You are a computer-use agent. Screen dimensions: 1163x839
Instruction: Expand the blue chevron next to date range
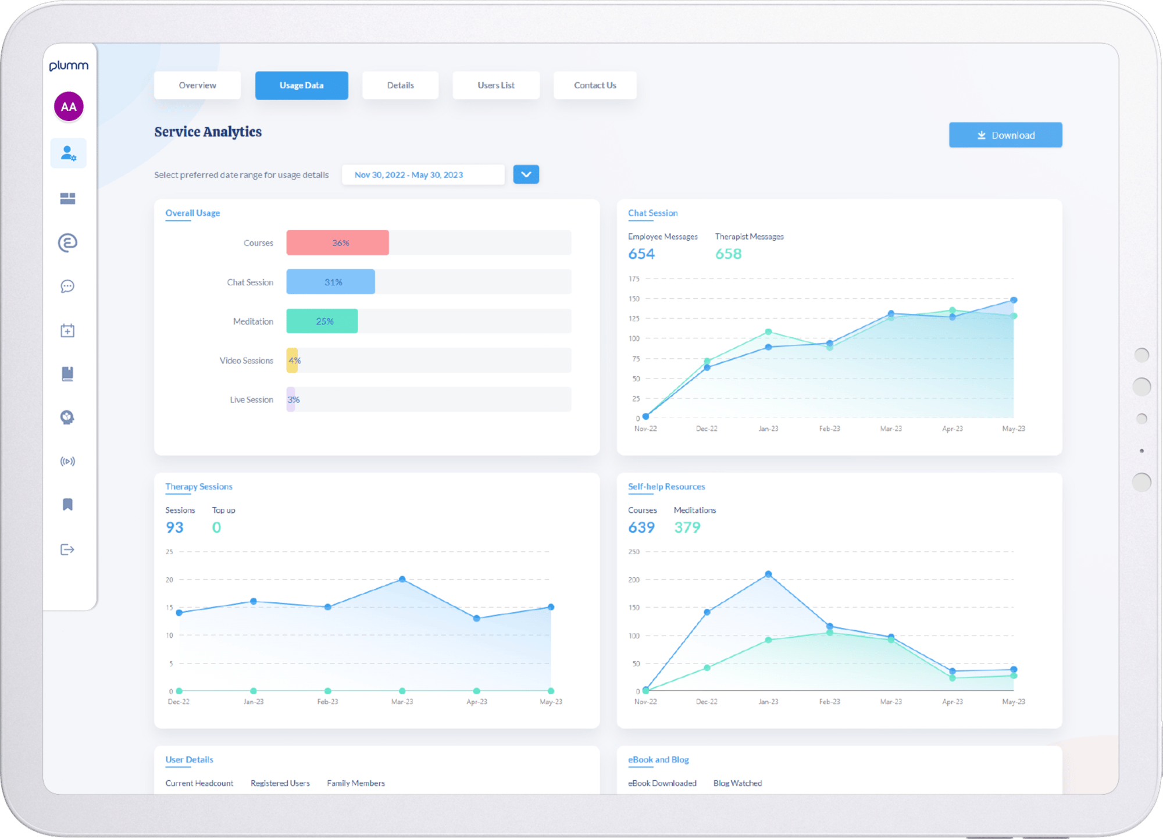pos(526,175)
